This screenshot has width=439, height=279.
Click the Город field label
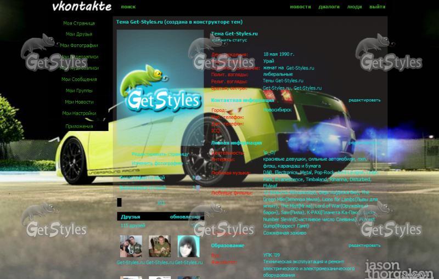tap(218, 110)
